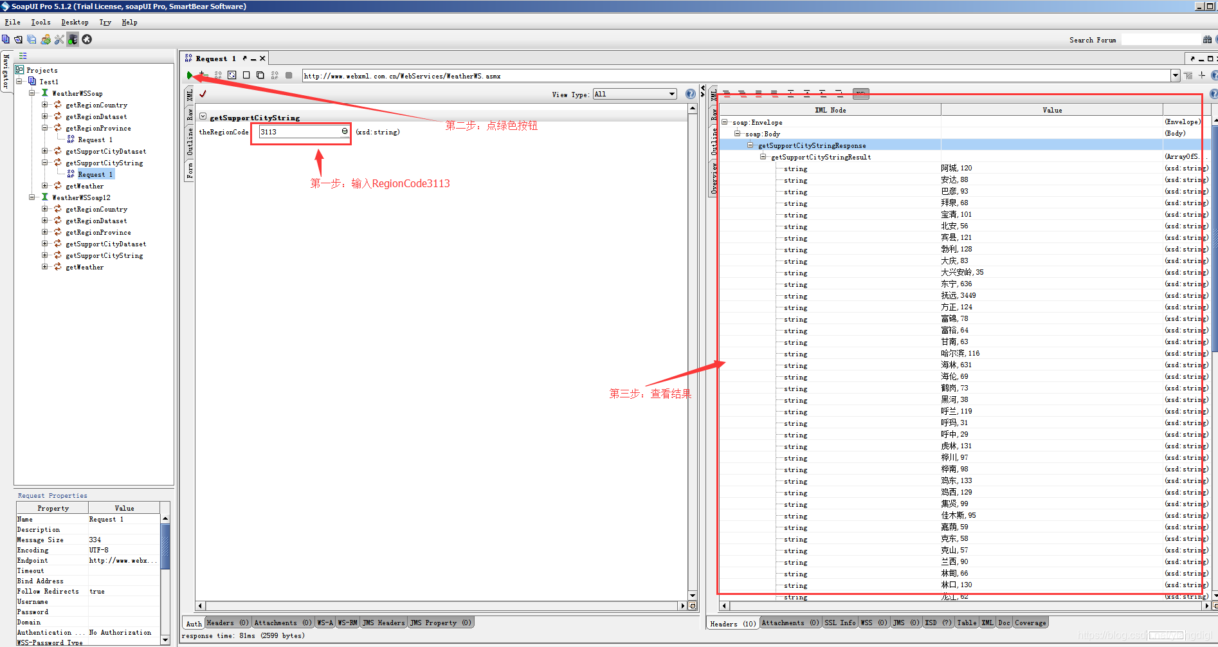Open the community forum people icon

pos(46,39)
